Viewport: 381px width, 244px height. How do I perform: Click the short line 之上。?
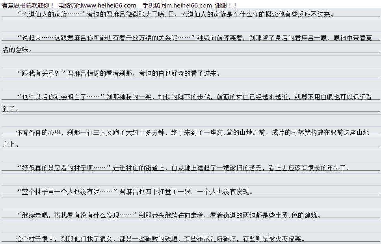coord(11,144)
